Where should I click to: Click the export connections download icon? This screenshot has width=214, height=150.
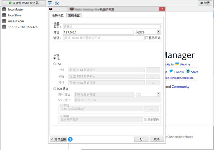pos(57,3)
